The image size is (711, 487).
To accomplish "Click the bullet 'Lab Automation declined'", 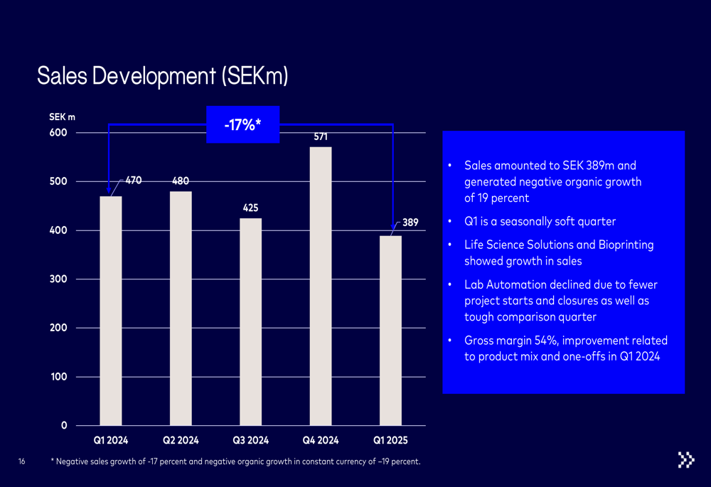I will pyautogui.click(x=560, y=301).
